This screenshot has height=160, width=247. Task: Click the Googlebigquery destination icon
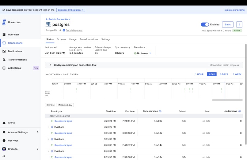tap(64, 30)
